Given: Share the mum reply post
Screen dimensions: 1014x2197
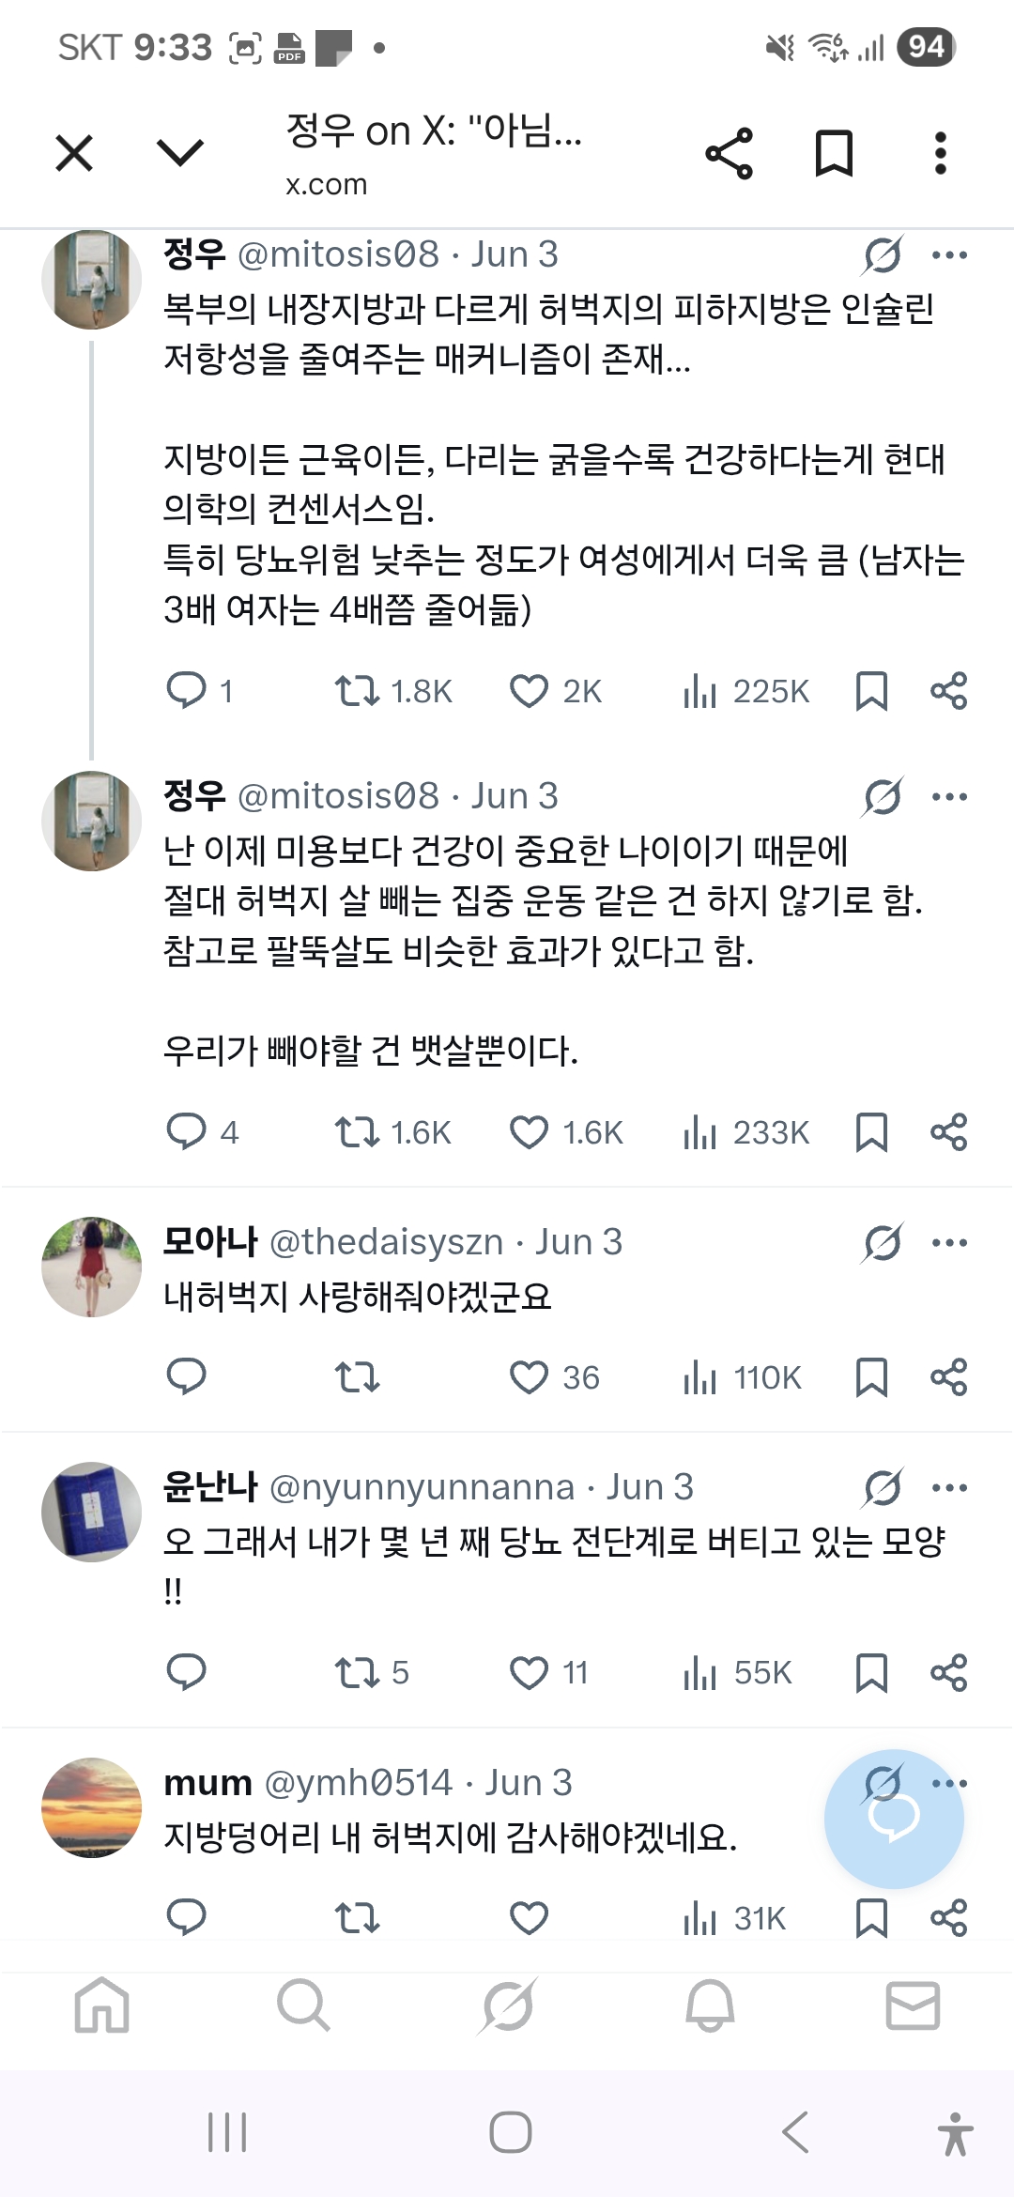Looking at the screenshot, I should click(948, 1917).
